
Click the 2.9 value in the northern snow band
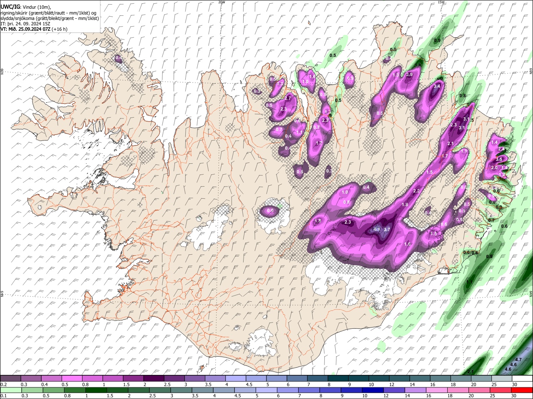click(x=409, y=75)
